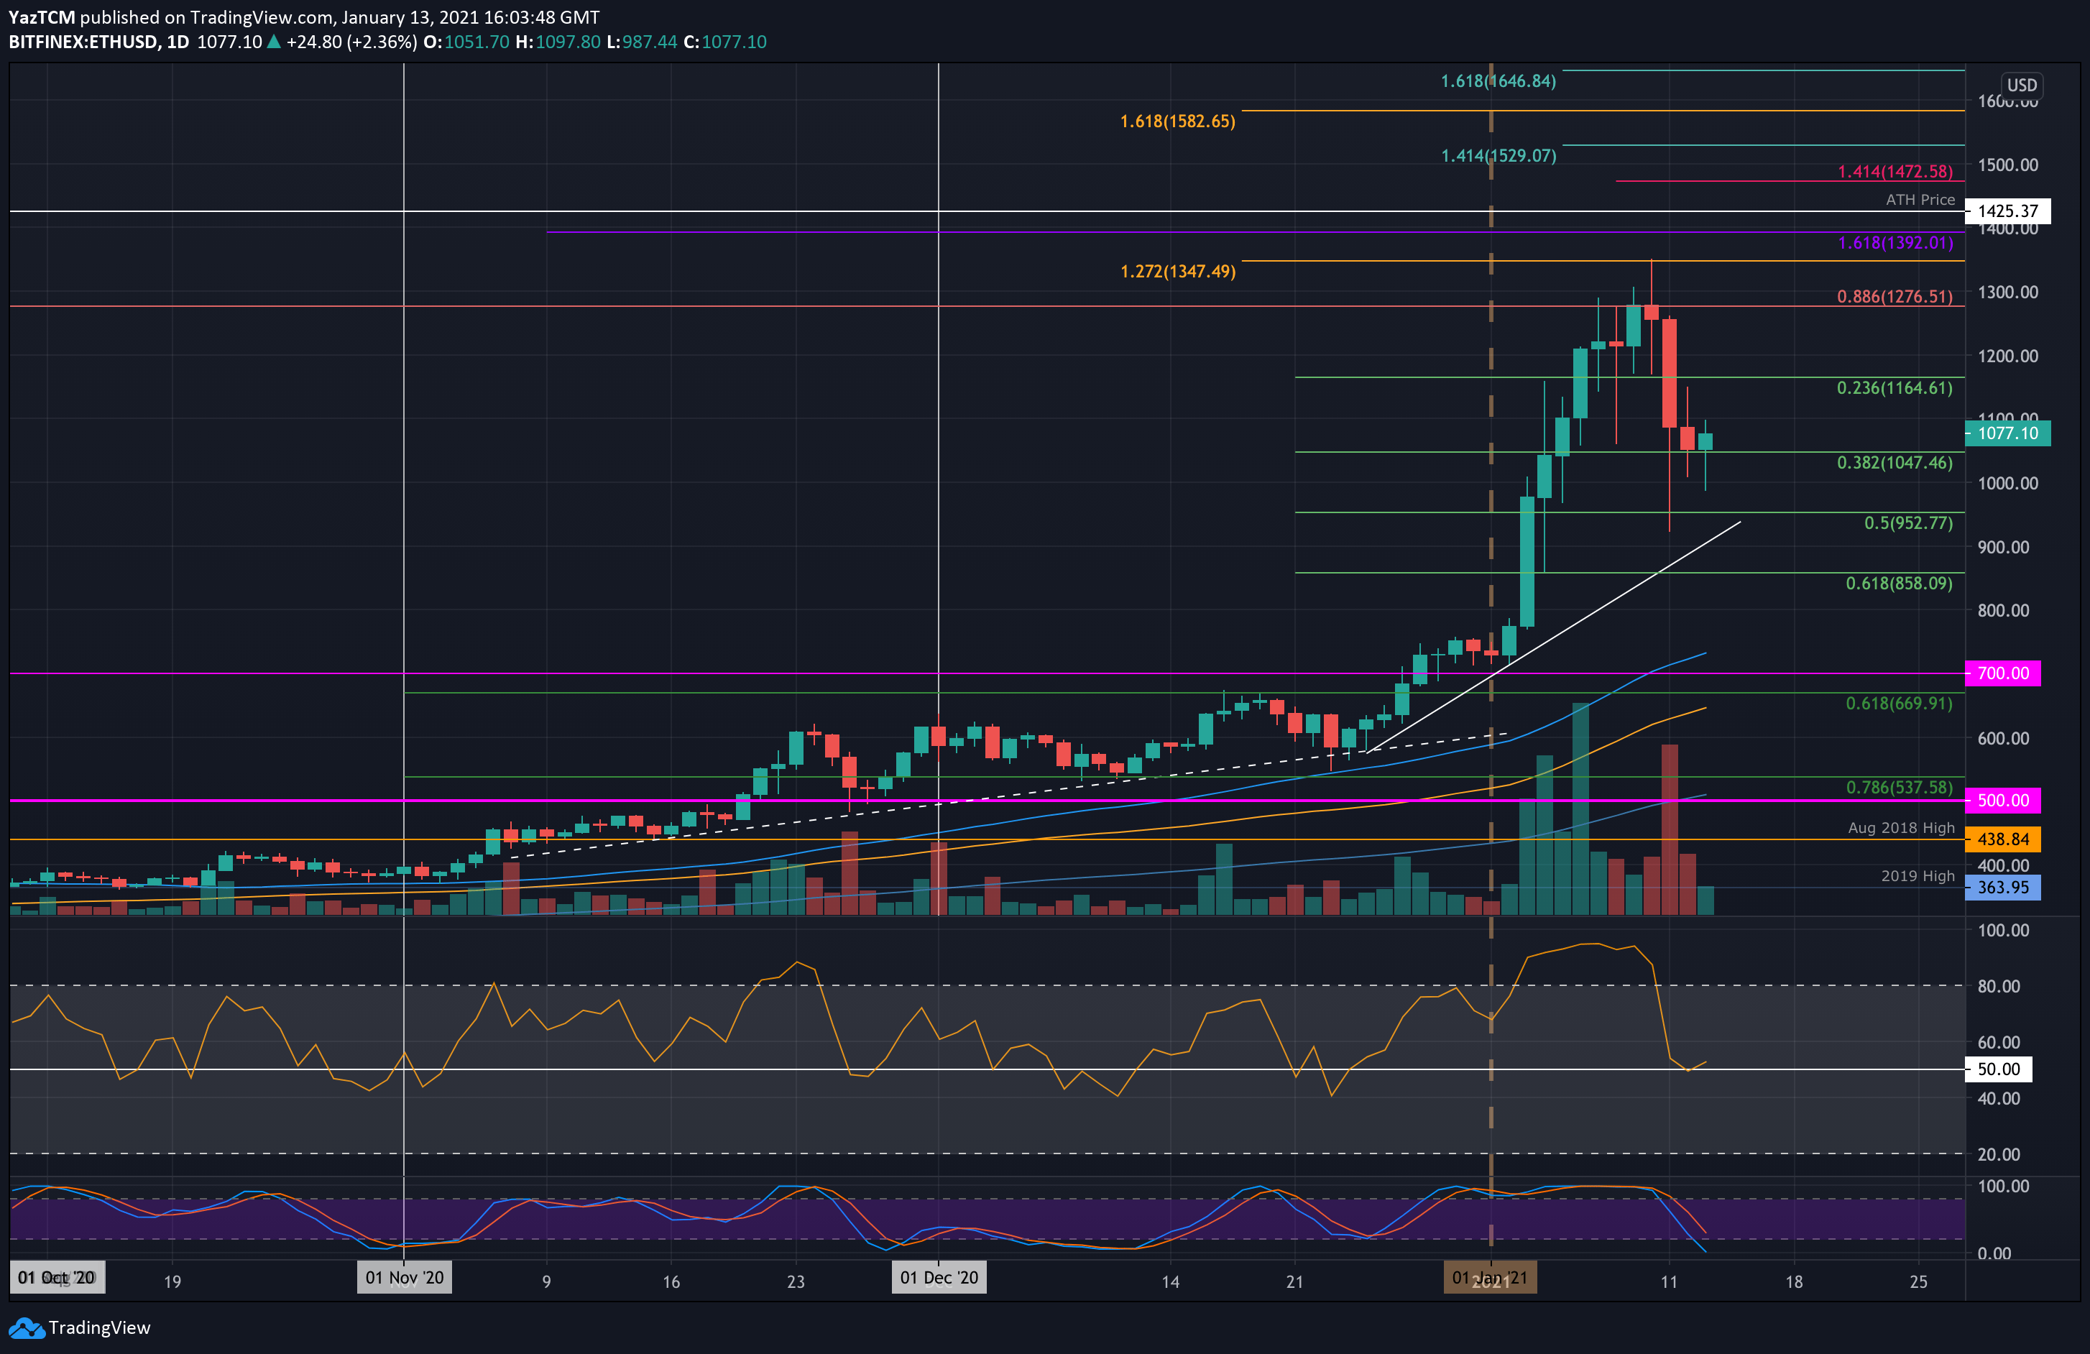
Task: Click the ATH Price text label
Action: 1920,201
